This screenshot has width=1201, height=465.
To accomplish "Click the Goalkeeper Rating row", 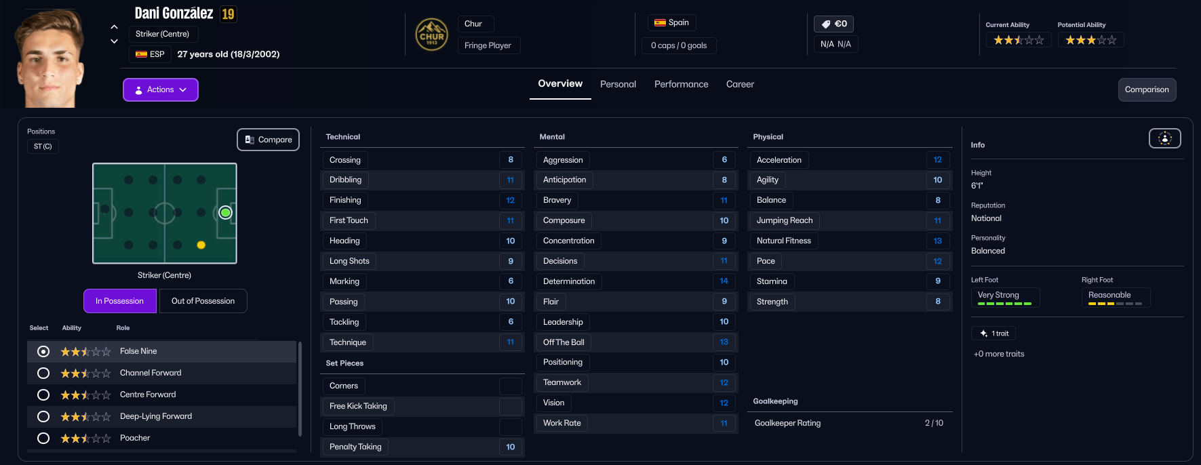I will tap(850, 423).
